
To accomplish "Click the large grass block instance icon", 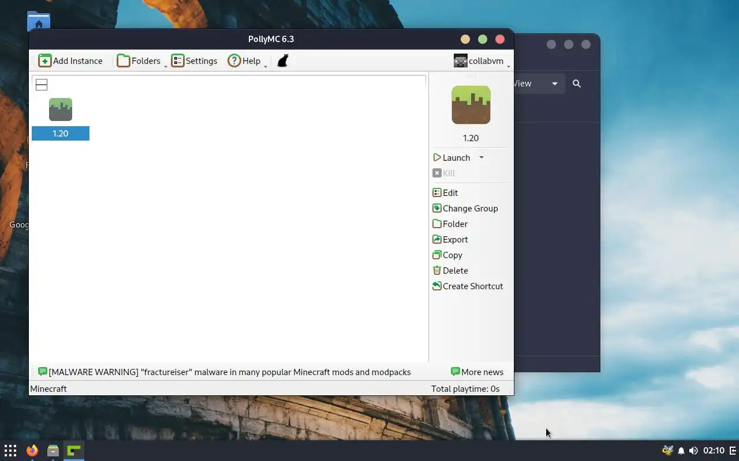I will 471,105.
